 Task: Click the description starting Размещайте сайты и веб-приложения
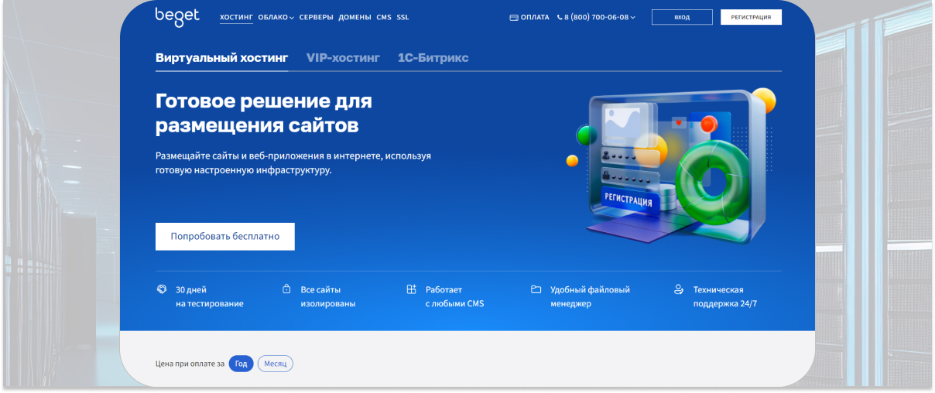click(293, 162)
